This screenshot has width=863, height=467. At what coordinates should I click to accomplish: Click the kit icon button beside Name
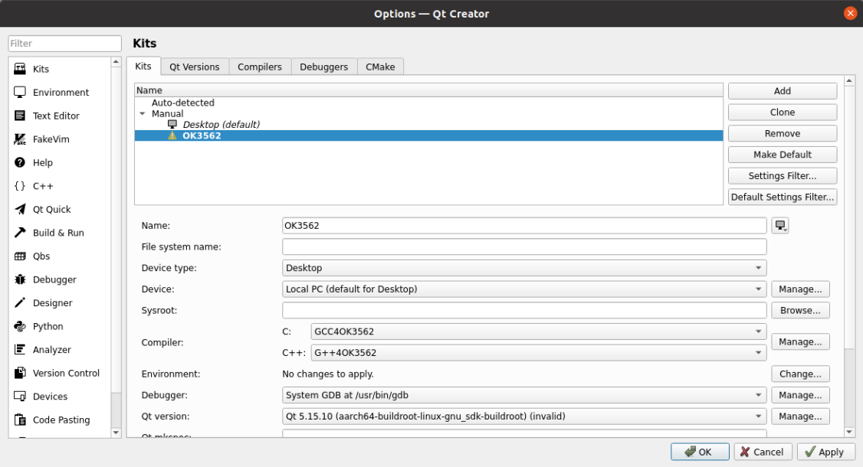[x=781, y=225]
